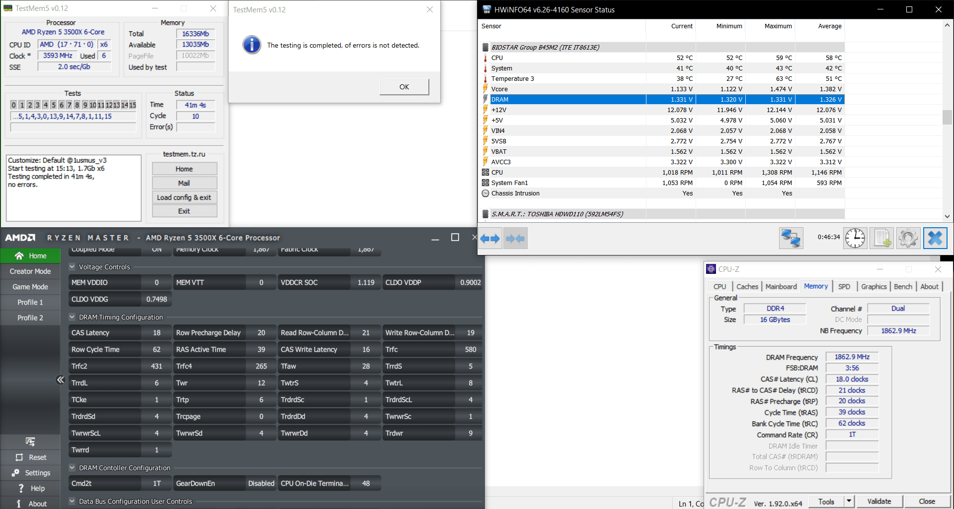
Task: Expand Data Bus Configuration User Controls
Action: [x=72, y=501]
